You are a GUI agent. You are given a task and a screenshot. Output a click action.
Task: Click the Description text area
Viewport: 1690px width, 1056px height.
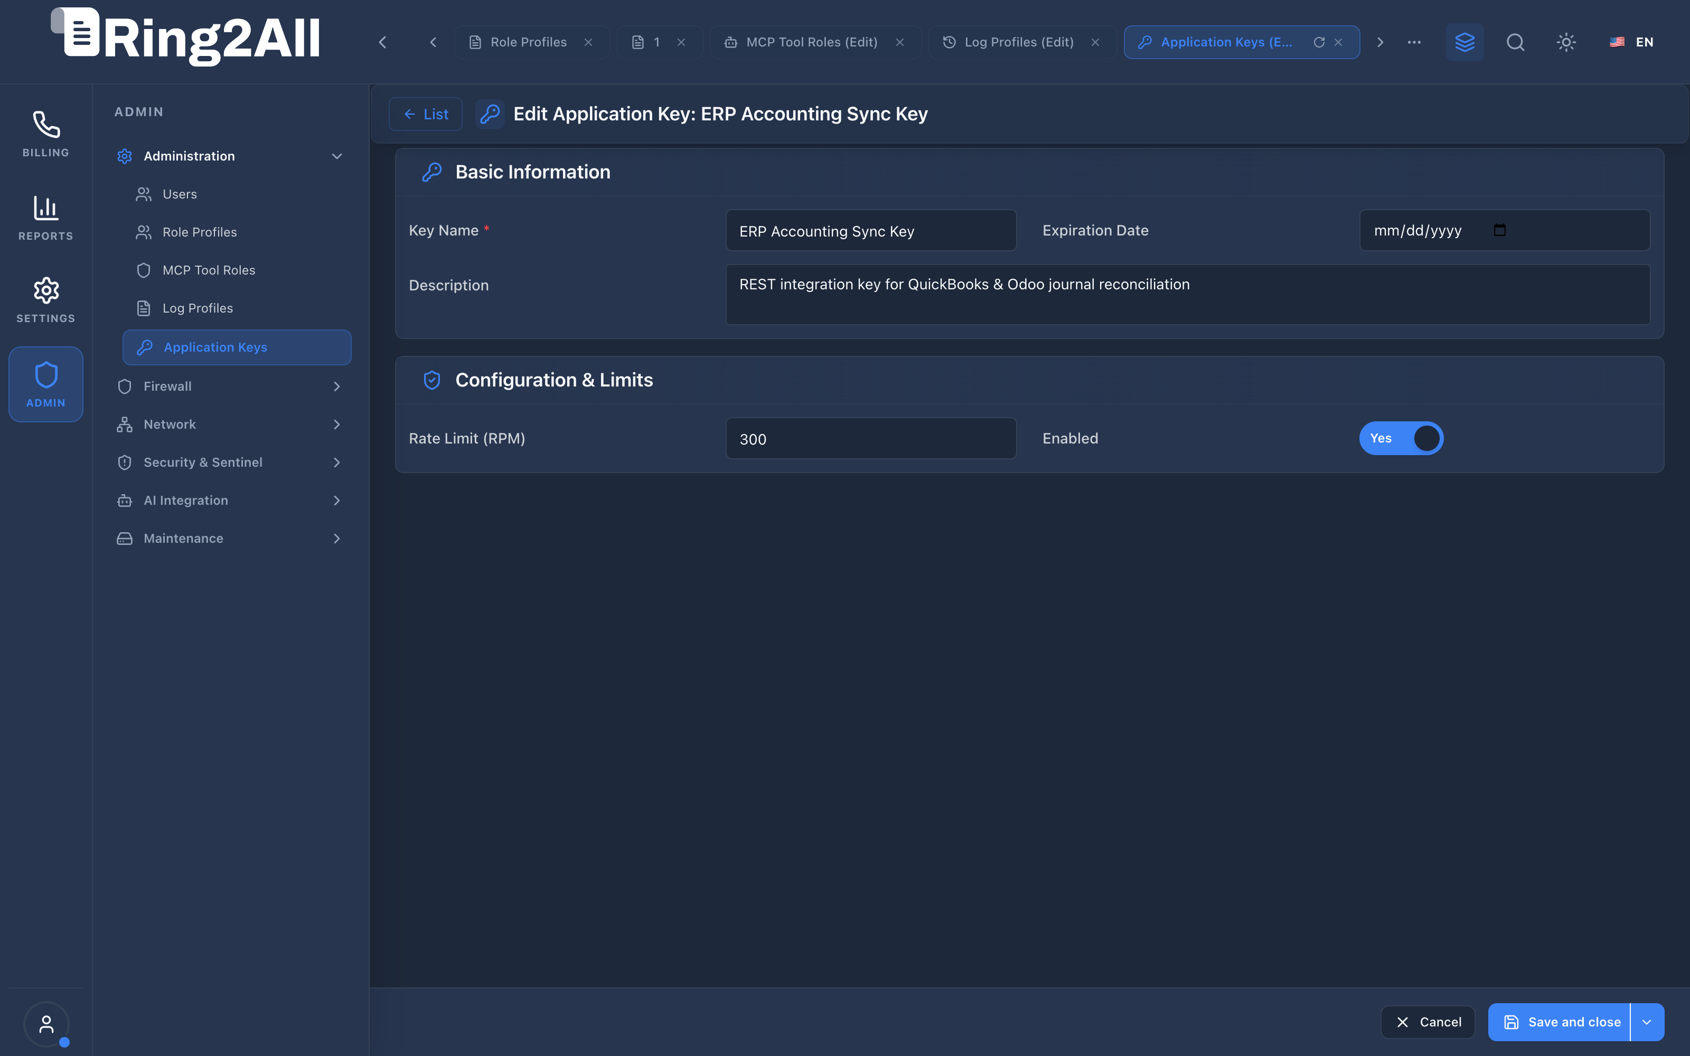[x=1188, y=294]
